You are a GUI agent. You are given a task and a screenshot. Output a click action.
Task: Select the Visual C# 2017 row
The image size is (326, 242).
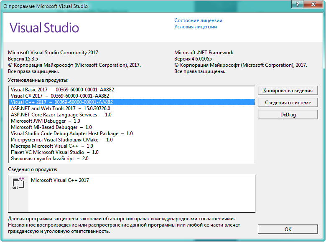point(131,96)
